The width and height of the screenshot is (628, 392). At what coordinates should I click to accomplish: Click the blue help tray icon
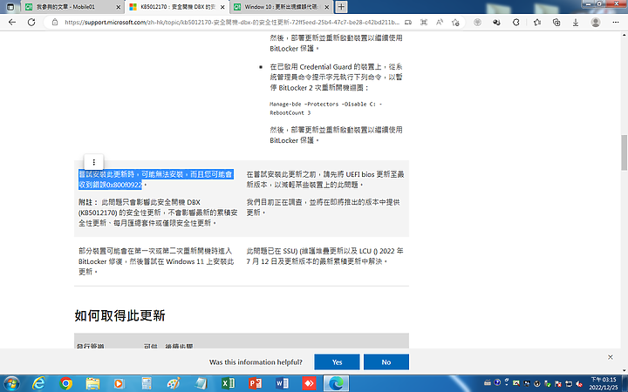pos(497,382)
